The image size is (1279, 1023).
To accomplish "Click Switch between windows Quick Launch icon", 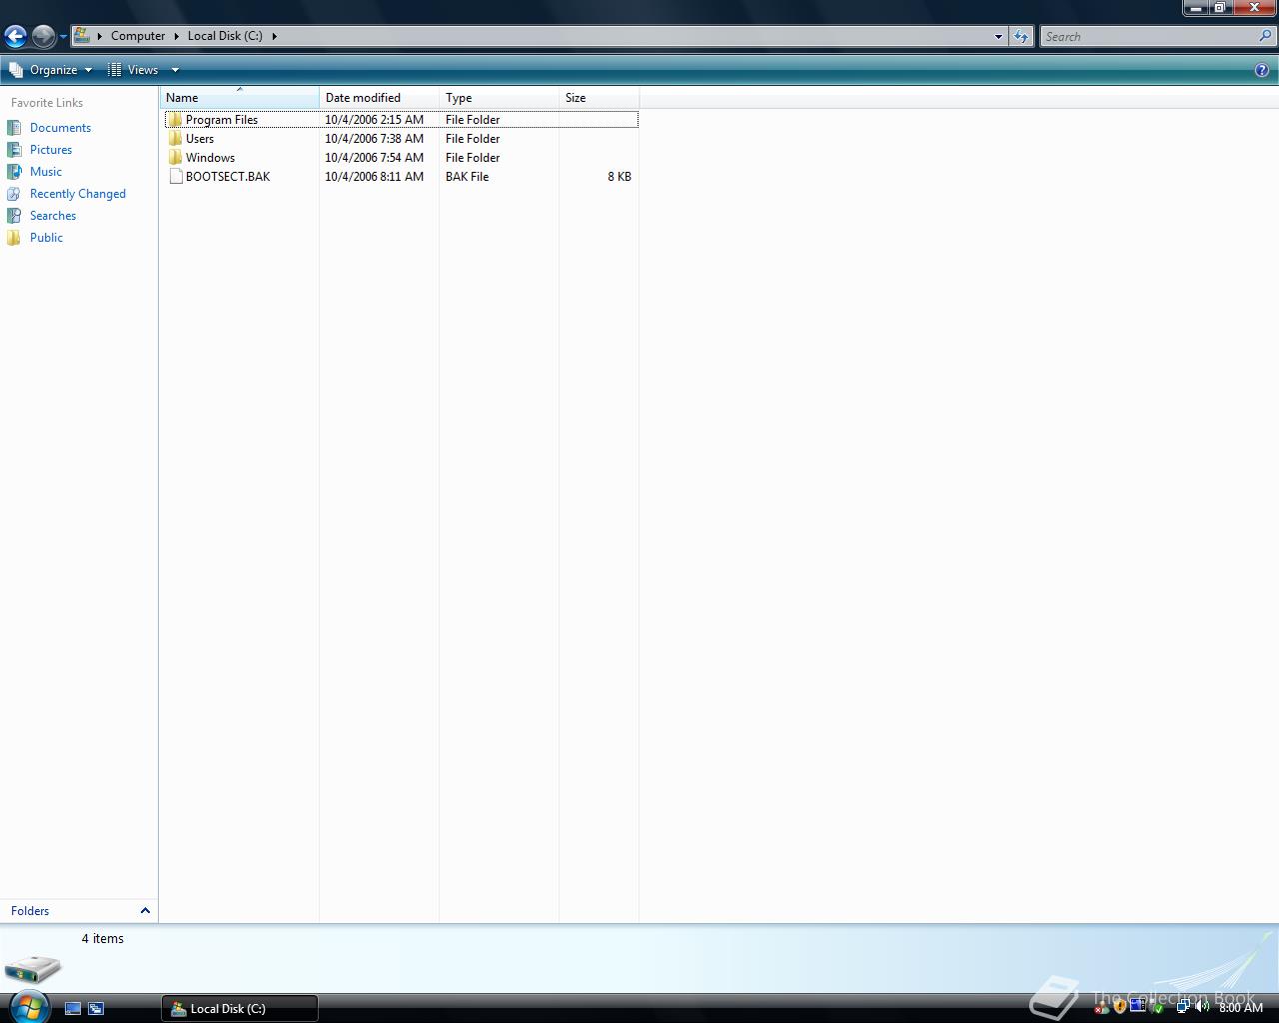I will pos(96,1009).
